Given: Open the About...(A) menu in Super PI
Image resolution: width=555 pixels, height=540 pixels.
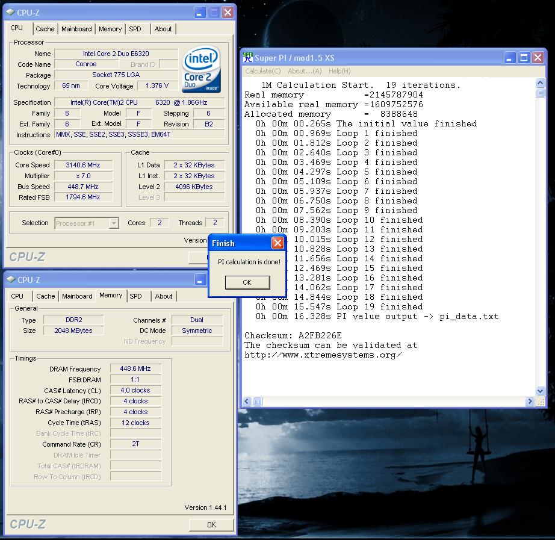Looking at the screenshot, I should click(305, 71).
